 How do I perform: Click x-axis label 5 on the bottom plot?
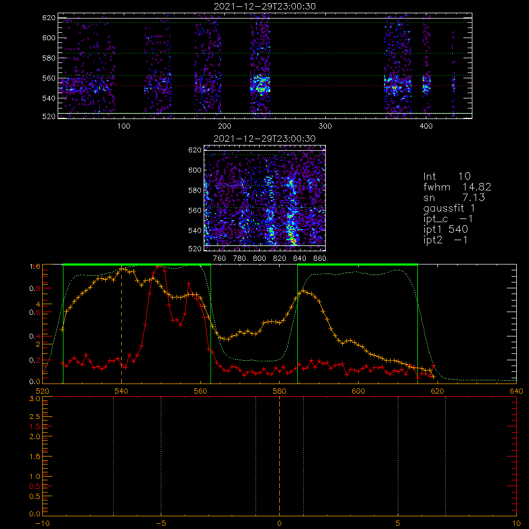point(398,524)
